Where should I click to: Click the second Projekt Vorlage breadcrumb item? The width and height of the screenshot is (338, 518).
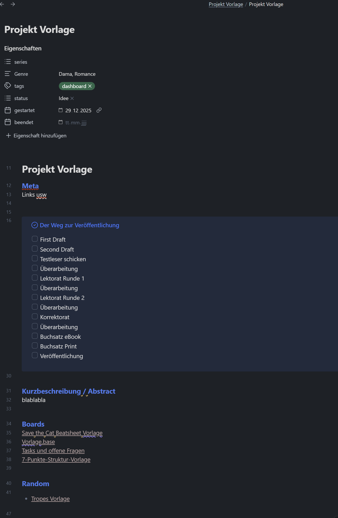coord(266,4)
